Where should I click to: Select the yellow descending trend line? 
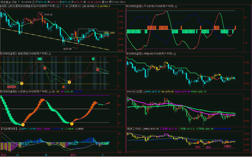[x=39, y=35]
